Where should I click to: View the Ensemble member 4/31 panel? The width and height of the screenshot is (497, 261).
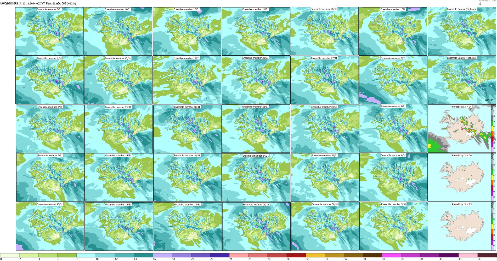[393, 177]
